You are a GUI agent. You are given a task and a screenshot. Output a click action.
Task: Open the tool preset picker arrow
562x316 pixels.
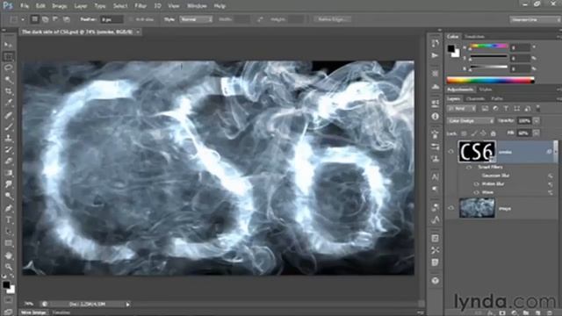click(x=23, y=19)
